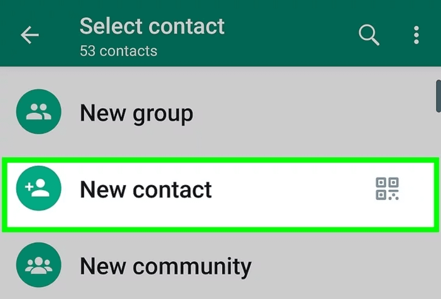Open search with the magnifier icon
Viewport: 441px width, 299px height.
pyautogui.click(x=369, y=35)
